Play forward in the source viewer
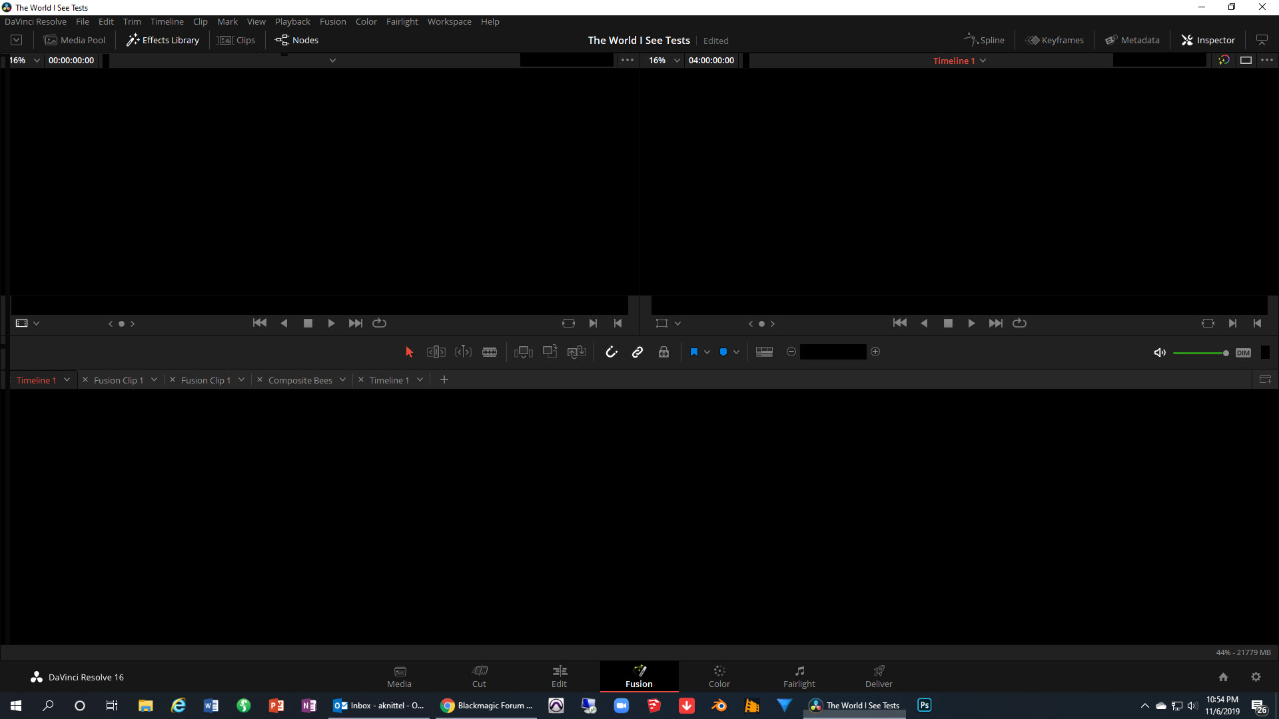Image resolution: width=1279 pixels, height=719 pixels. coord(331,323)
